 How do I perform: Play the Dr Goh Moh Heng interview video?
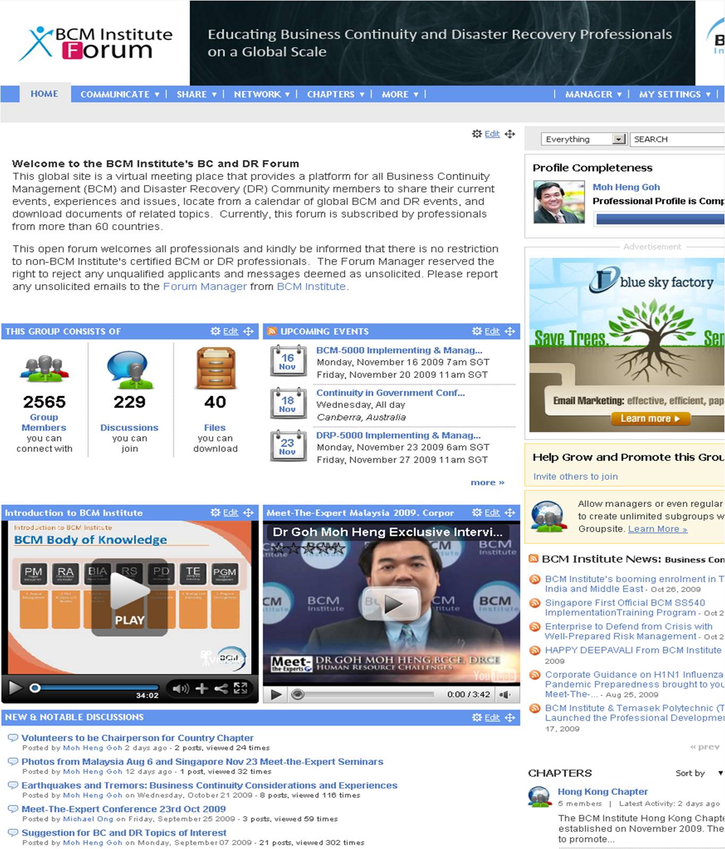(x=391, y=604)
